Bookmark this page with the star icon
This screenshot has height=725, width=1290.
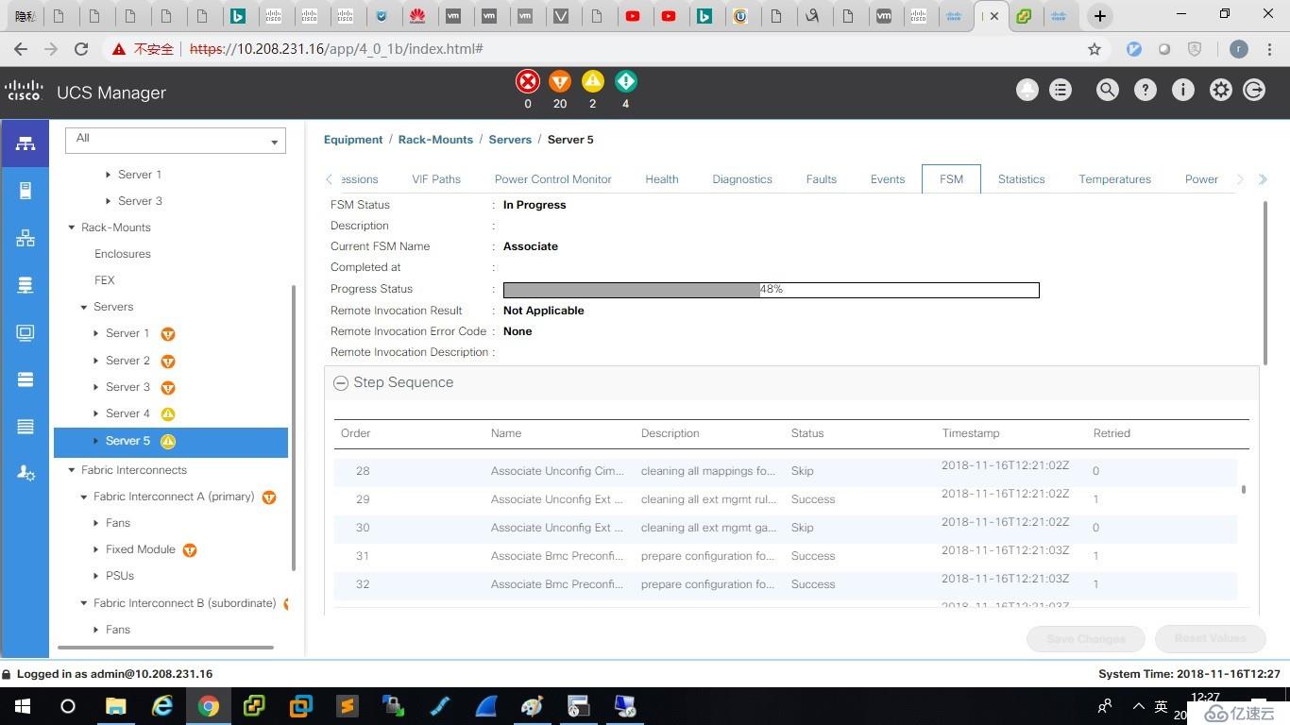[1095, 49]
